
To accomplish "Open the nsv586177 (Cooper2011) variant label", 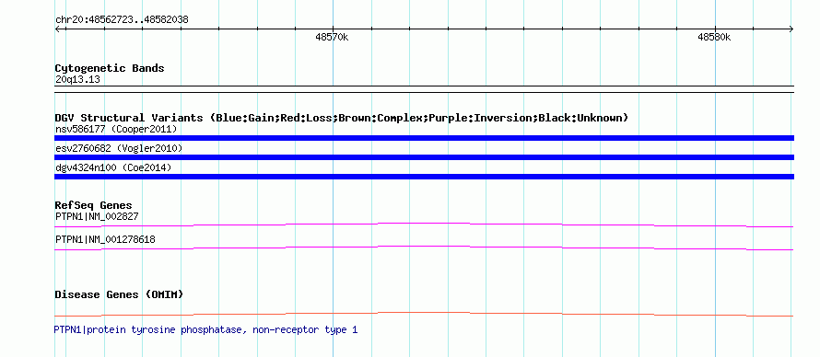I will tap(116, 129).
